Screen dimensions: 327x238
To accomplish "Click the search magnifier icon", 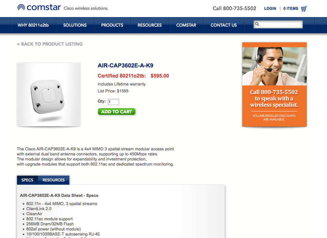I will click(x=257, y=24).
